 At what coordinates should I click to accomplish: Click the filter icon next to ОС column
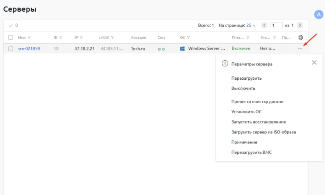(189, 38)
